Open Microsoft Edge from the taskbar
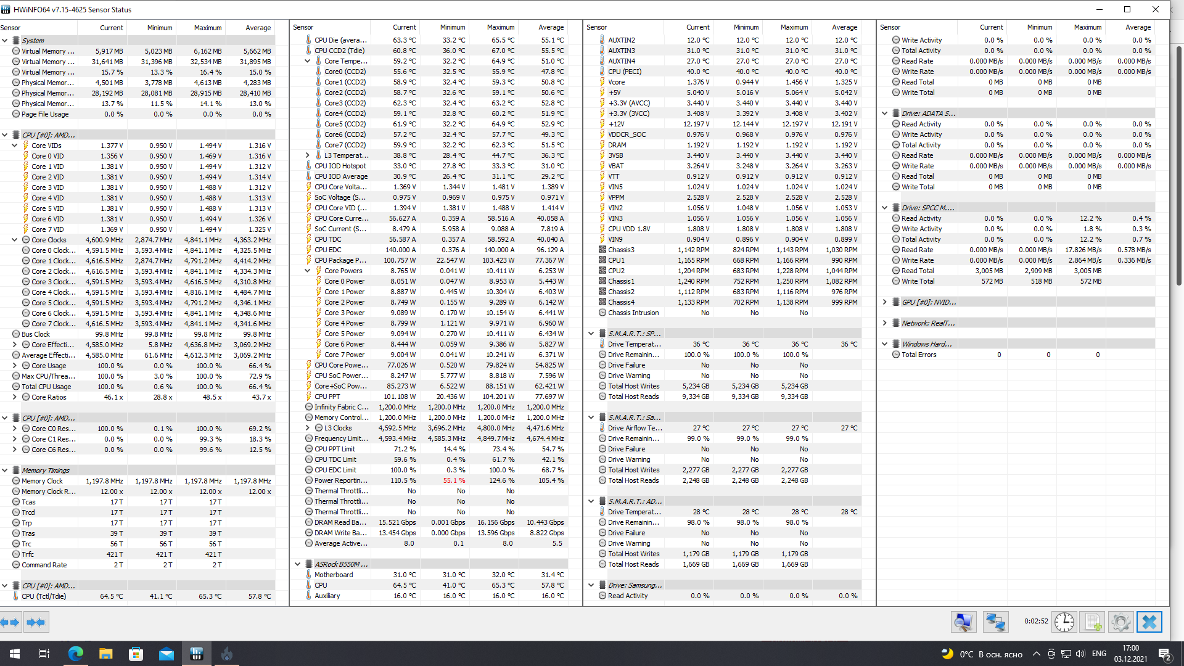The width and height of the screenshot is (1184, 666). (x=75, y=654)
